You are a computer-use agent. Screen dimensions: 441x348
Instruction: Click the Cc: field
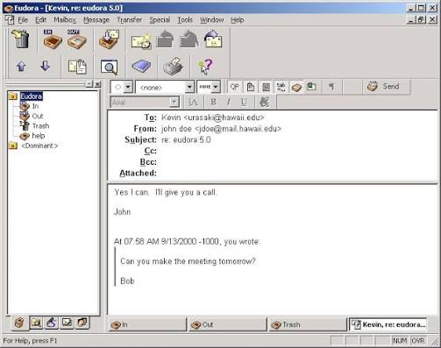pos(298,151)
